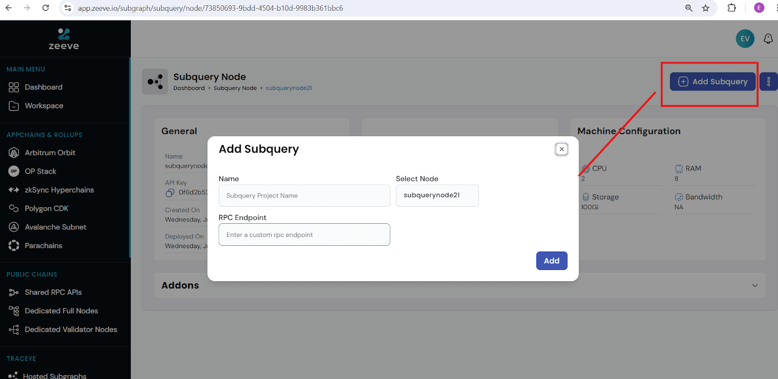This screenshot has width=778, height=379.
Task: Click the Dedicated Validator Nodes icon
Action: click(x=14, y=329)
